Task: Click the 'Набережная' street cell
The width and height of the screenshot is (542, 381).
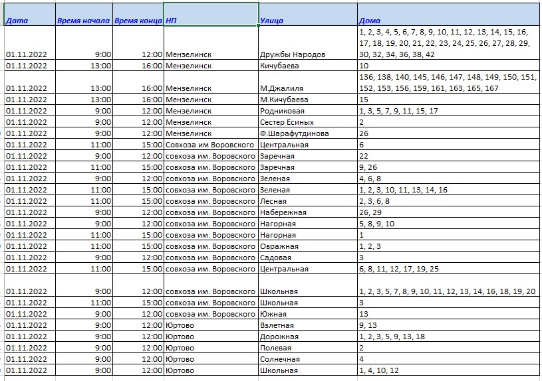Action: point(307,212)
